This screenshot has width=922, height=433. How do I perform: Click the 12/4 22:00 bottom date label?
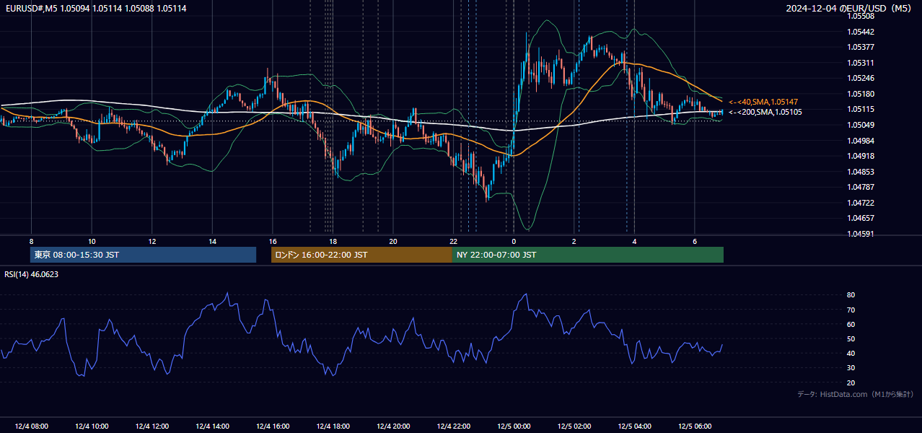(x=453, y=427)
